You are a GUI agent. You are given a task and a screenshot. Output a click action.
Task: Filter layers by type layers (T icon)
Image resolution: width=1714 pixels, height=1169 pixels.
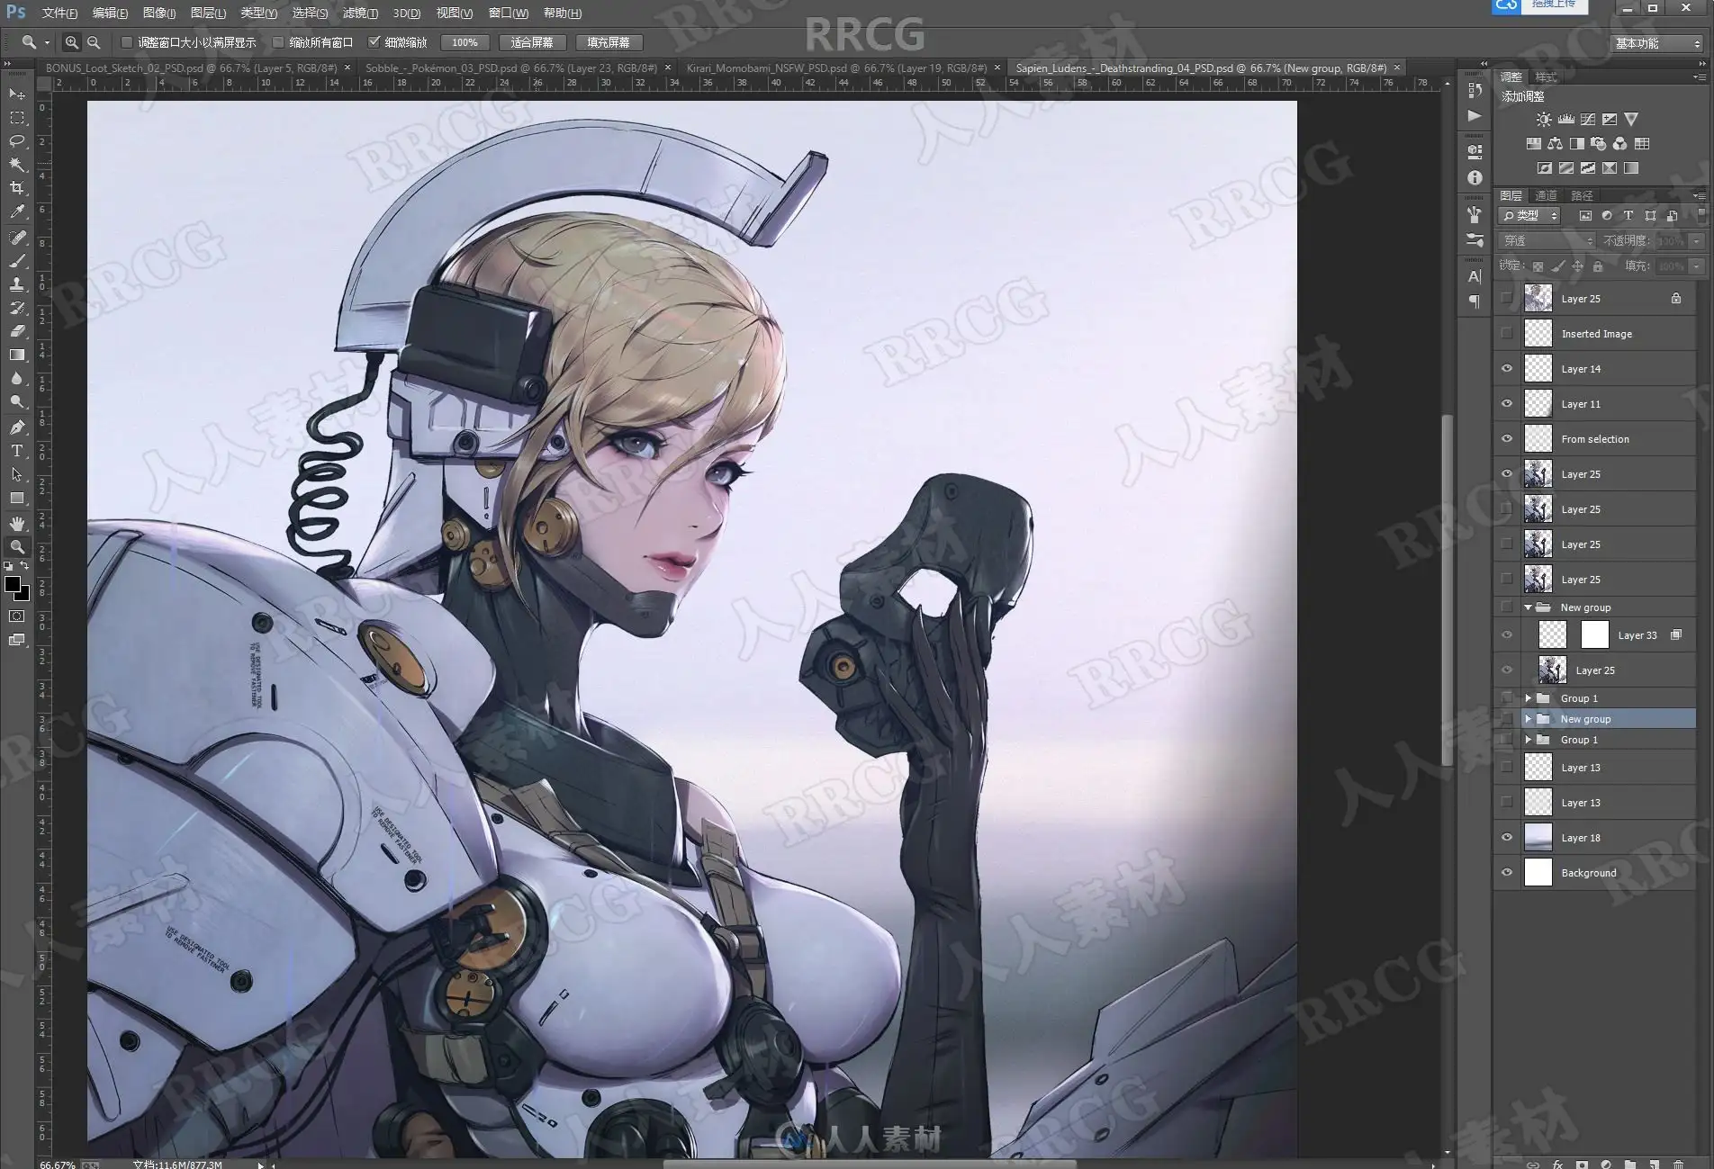(x=1628, y=216)
